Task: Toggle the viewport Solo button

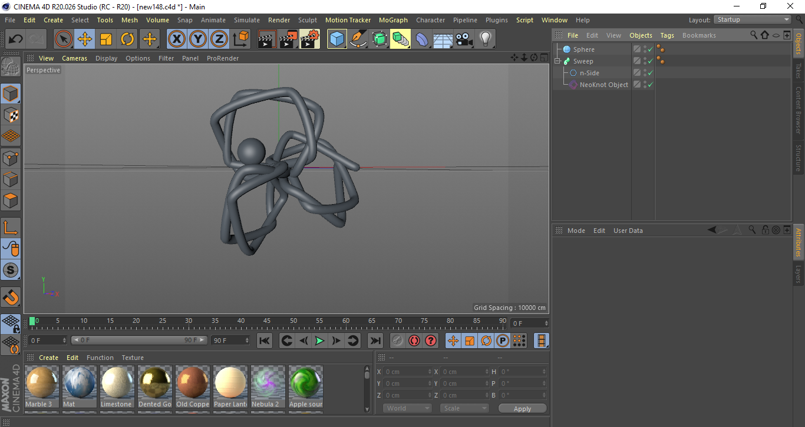Action: click(x=11, y=270)
